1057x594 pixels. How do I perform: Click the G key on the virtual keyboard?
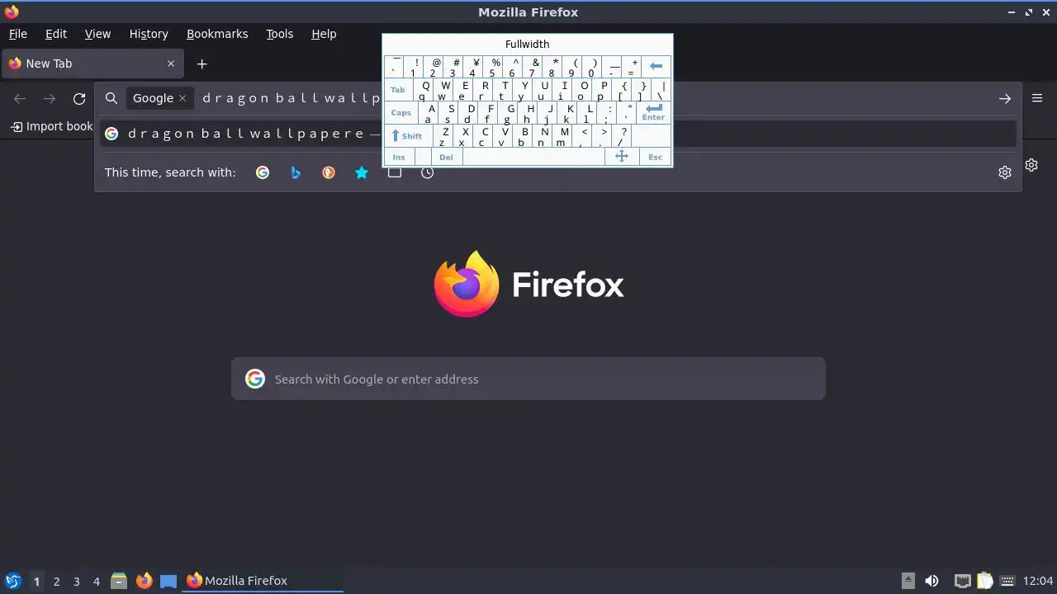509,113
